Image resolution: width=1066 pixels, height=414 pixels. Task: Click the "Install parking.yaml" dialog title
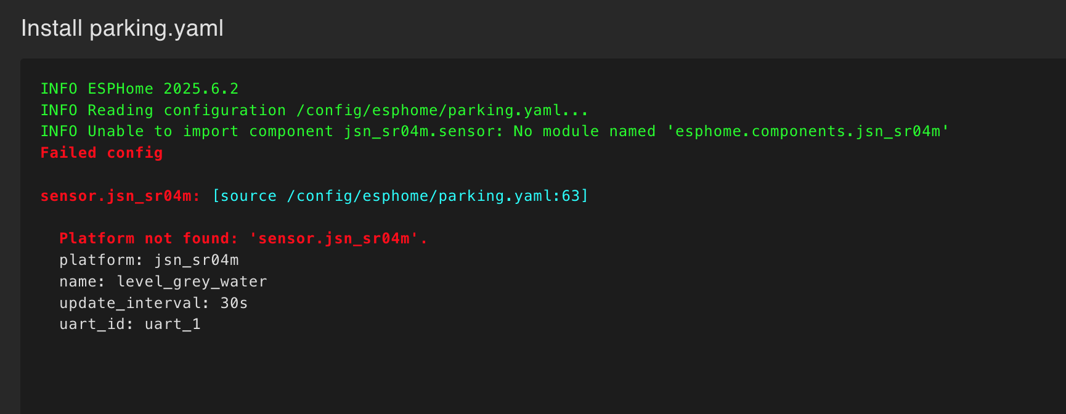(122, 28)
